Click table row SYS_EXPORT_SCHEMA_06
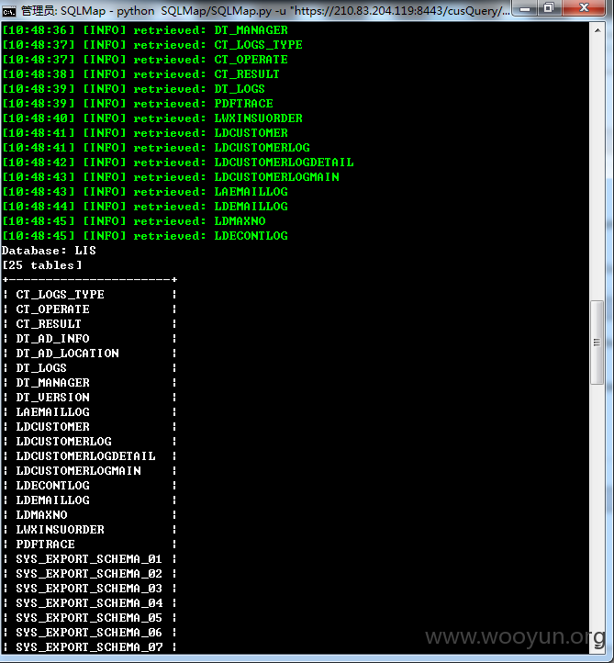This screenshot has height=663, width=614. tap(90, 633)
